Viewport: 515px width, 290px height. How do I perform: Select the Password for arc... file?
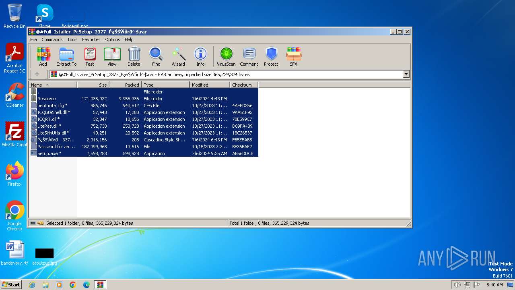coord(144,147)
